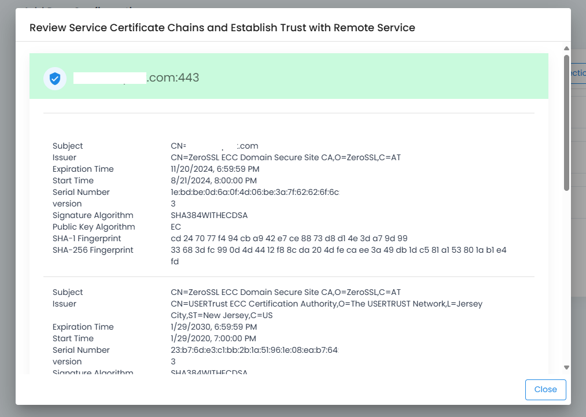Click the 11/20/2024 expiration time value
The image size is (586, 417).
coord(215,169)
